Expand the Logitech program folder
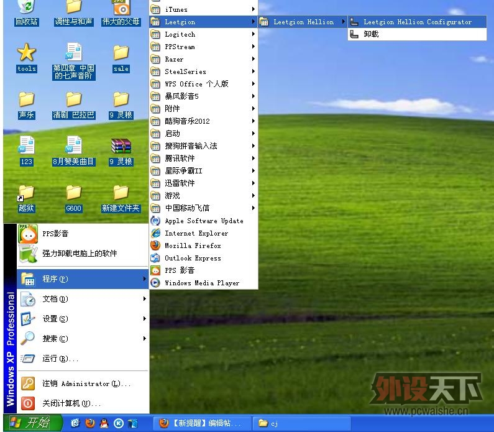Screen dimensions: 494x432 click(204, 34)
